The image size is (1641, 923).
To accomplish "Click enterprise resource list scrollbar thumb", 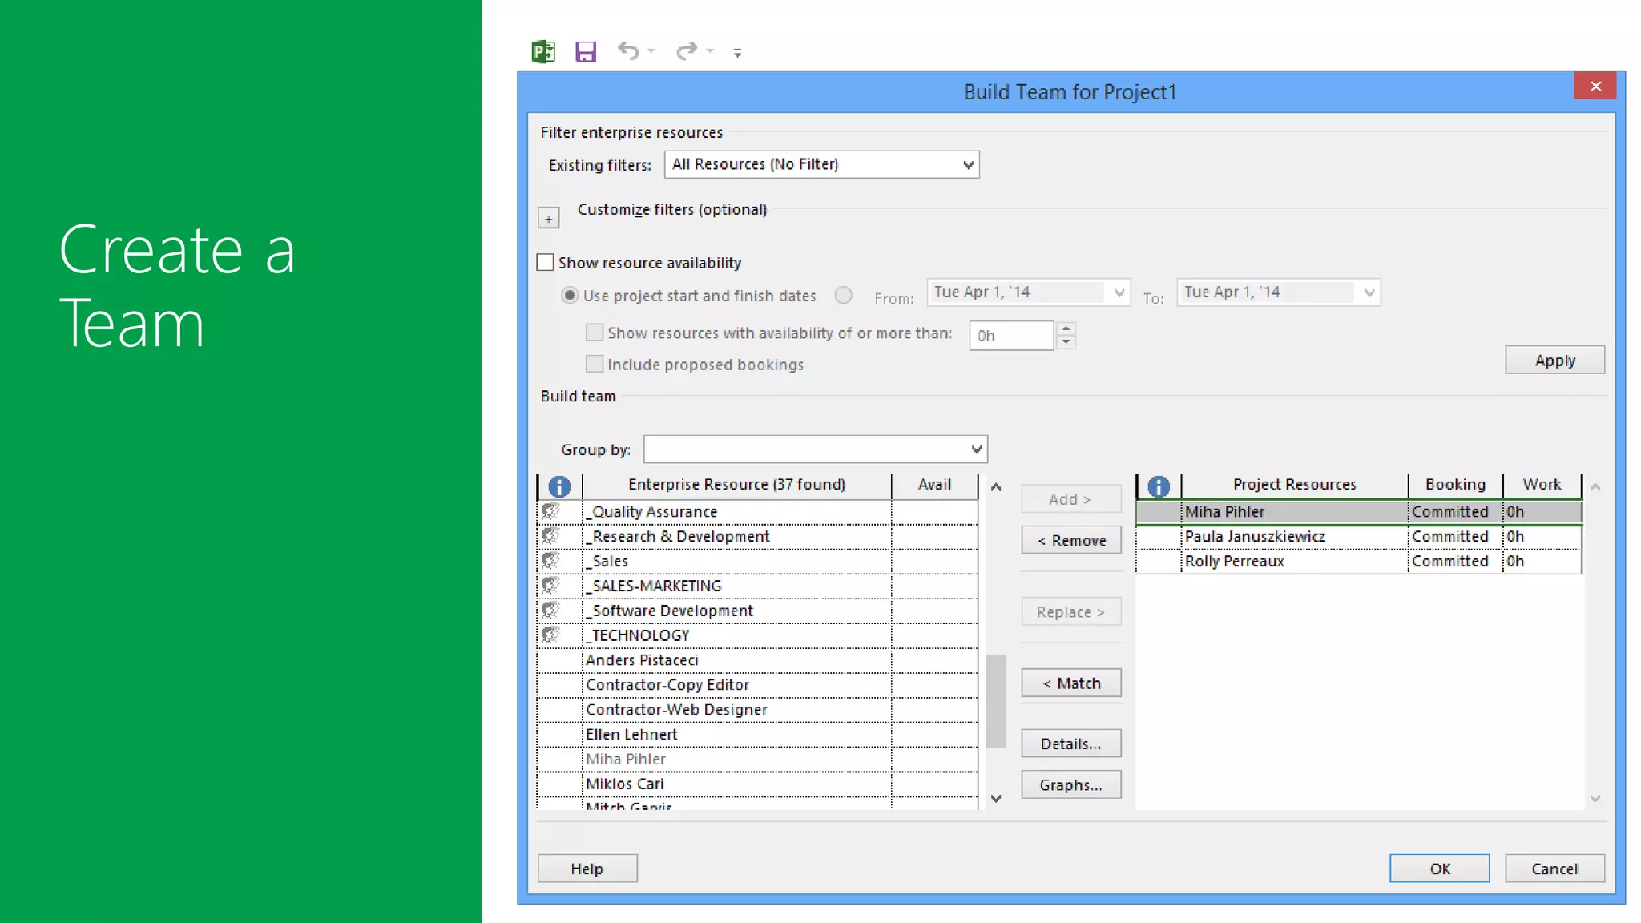I will [996, 701].
